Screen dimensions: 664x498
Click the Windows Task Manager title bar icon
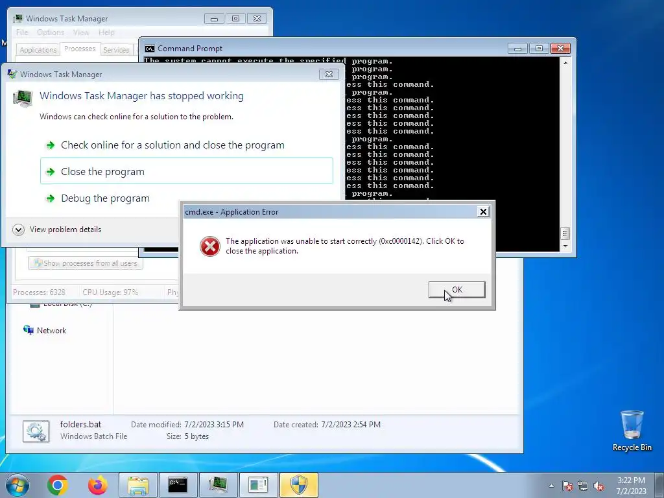point(18,19)
